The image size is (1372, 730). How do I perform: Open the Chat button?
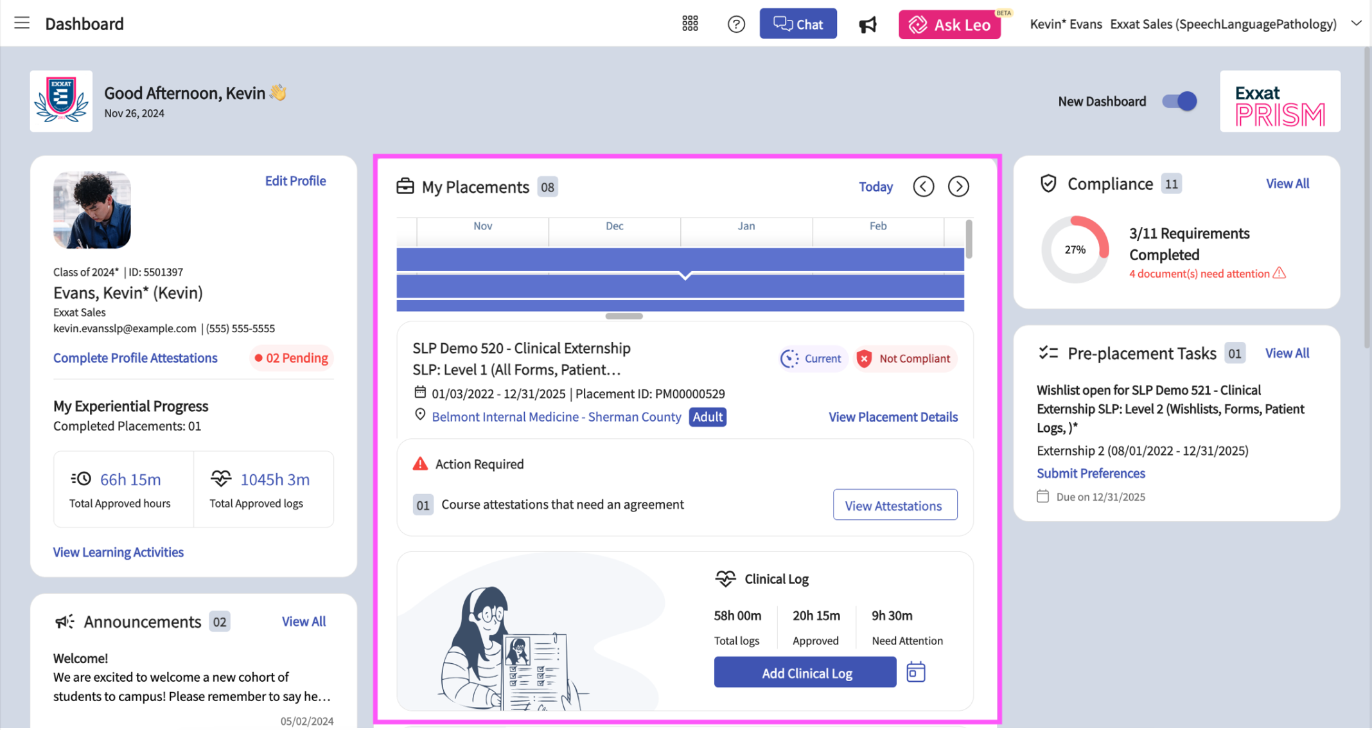pyautogui.click(x=798, y=24)
